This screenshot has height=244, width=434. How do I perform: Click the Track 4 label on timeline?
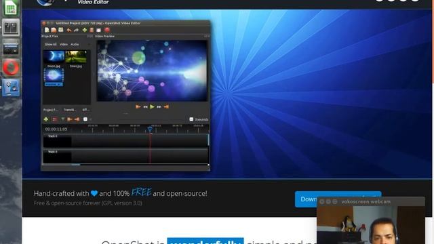[53, 136]
